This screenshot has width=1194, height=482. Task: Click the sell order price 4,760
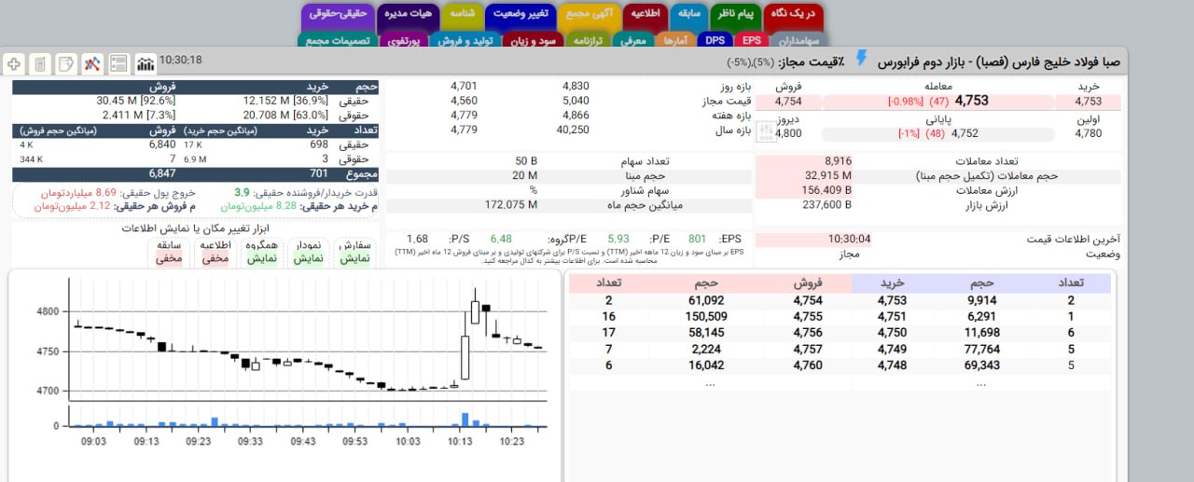click(808, 365)
